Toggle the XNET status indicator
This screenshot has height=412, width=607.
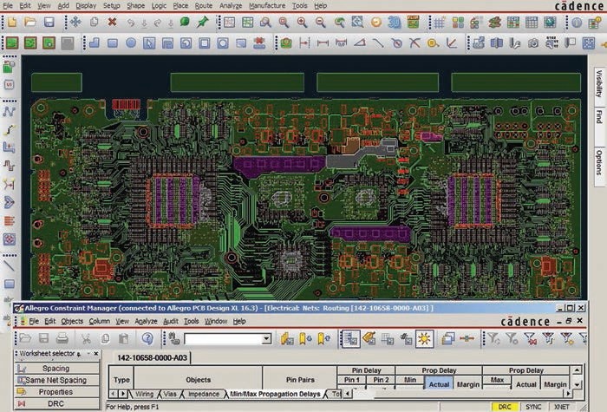(x=562, y=406)
